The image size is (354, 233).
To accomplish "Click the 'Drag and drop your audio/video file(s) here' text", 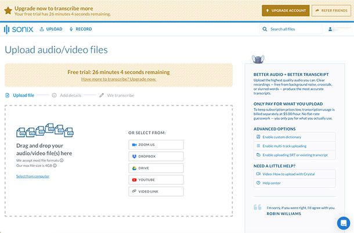I will 44,150.
